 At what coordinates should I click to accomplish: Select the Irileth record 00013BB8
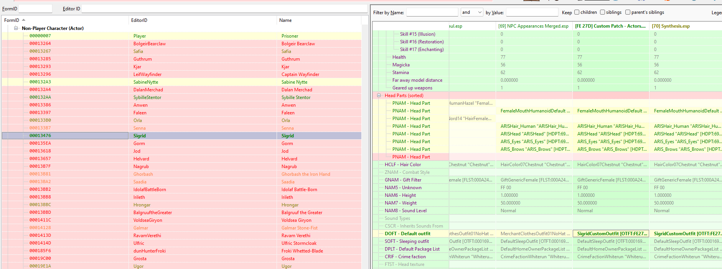point(181,197)
